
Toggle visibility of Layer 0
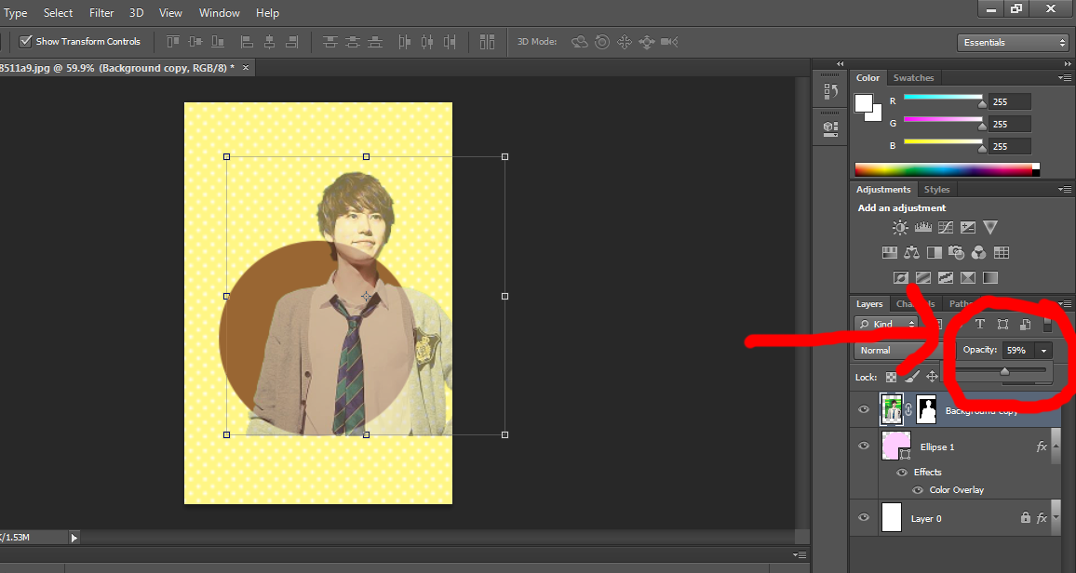[x=864, y=518]
